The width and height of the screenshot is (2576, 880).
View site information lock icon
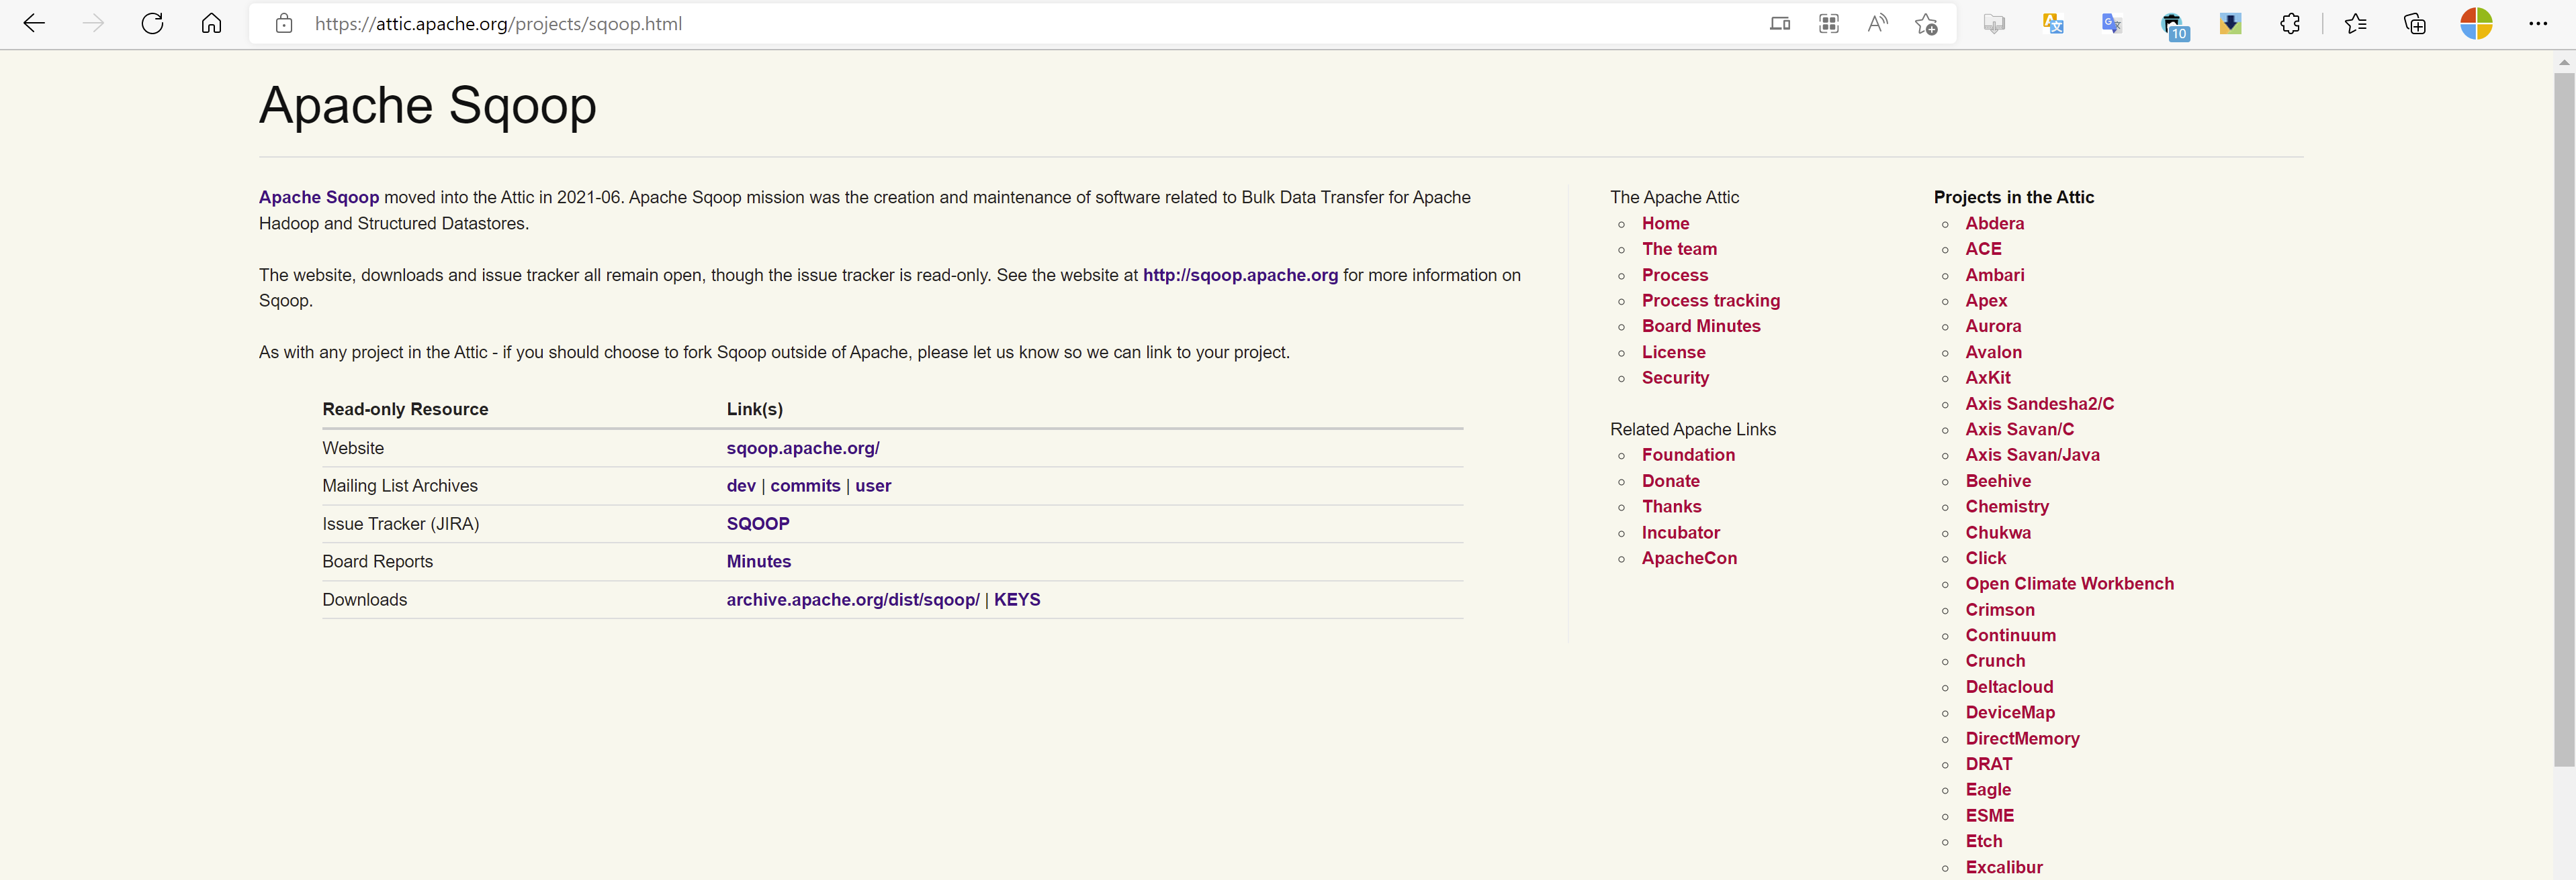tap(284, 24)
